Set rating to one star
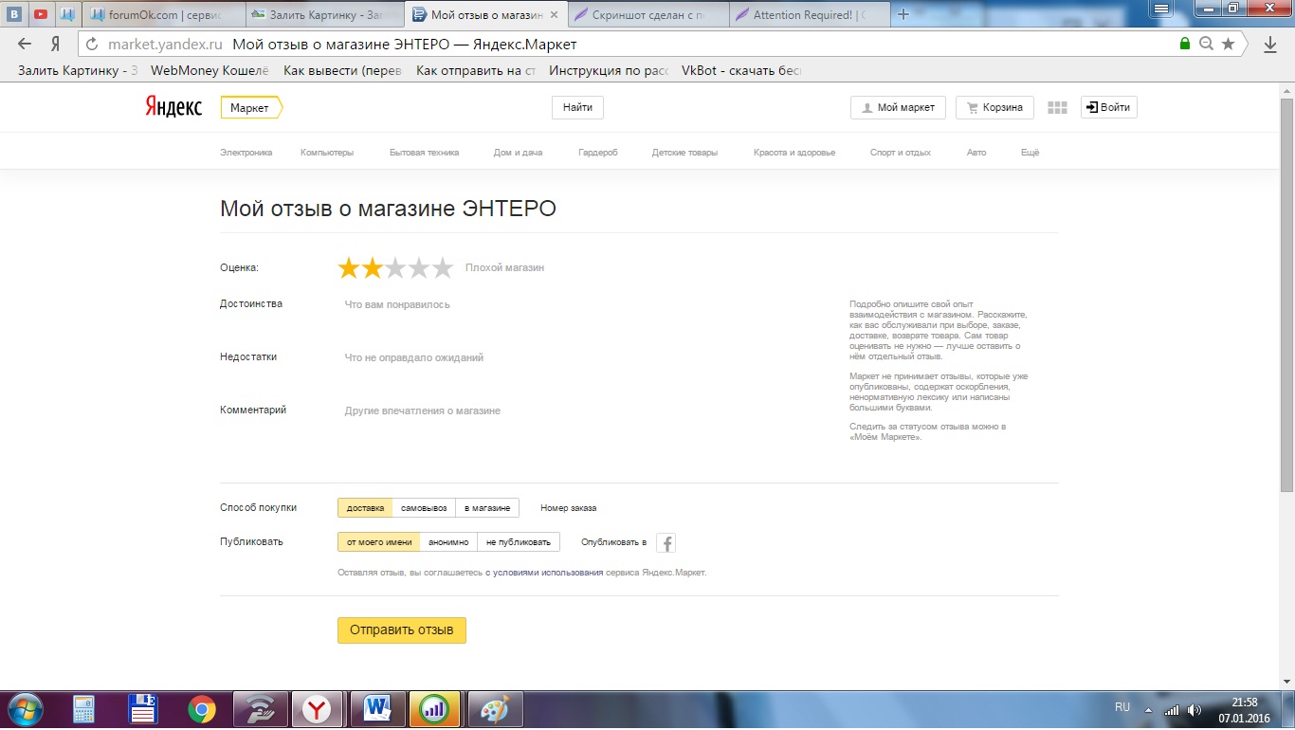 click(349, 268)
